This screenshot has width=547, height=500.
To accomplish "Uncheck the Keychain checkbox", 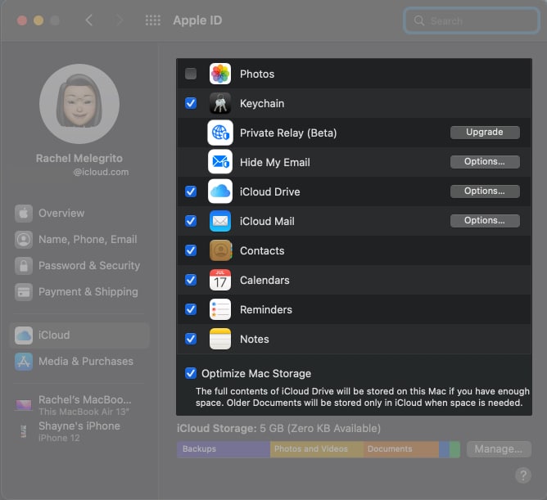I will click(191, 103).
